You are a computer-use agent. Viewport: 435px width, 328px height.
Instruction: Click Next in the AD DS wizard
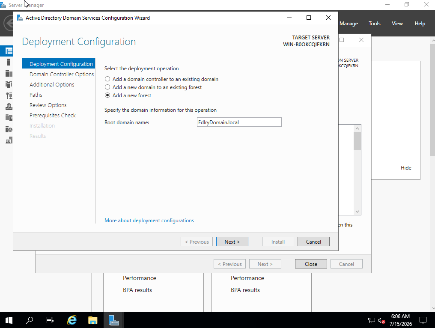(x=232, y=242)
